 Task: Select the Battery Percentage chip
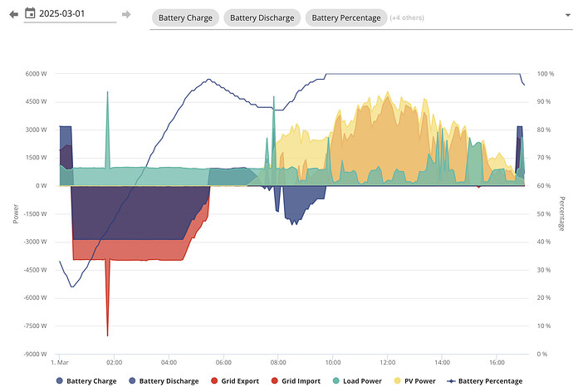[x=346, y=17]
